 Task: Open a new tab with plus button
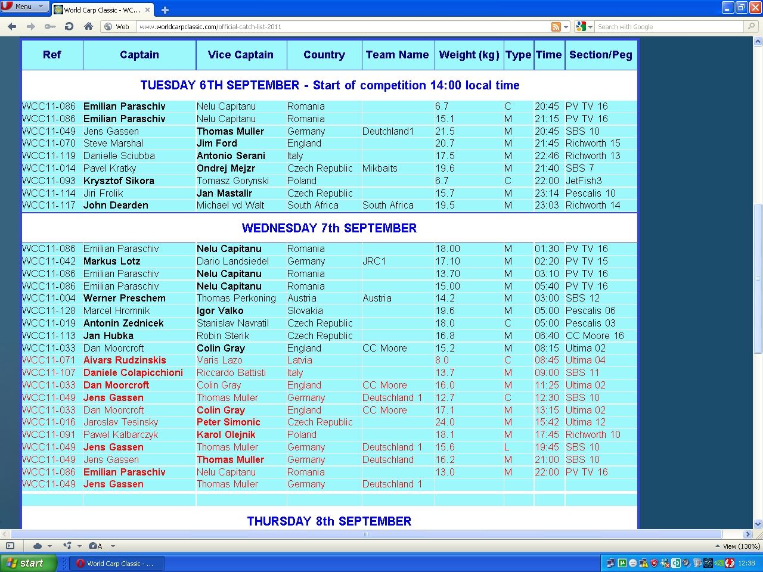pos(165,10)
